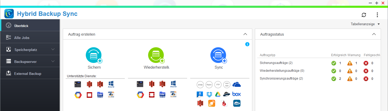Click the refresh icon in the header

(364, 15)
